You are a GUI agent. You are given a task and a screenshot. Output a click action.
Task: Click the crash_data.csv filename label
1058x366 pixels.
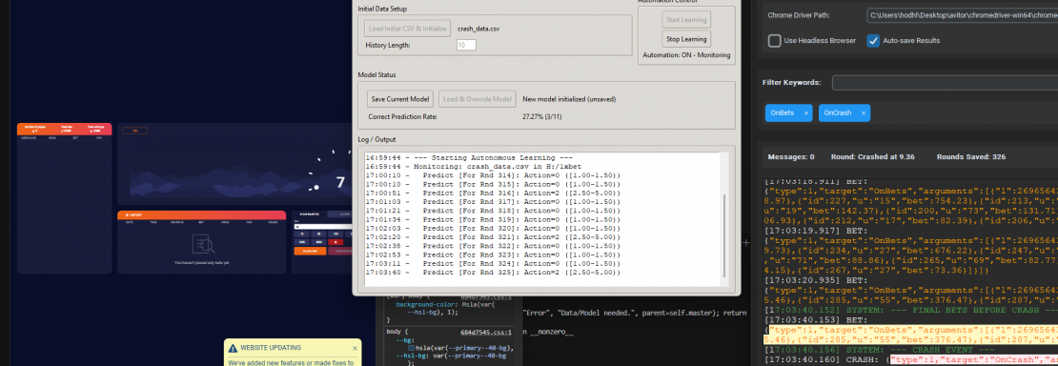click(x=478, y=29)
